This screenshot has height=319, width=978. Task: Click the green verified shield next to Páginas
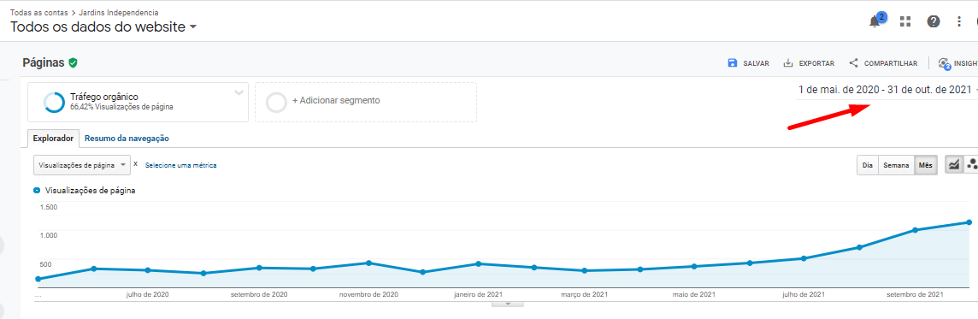coord(73,62)
